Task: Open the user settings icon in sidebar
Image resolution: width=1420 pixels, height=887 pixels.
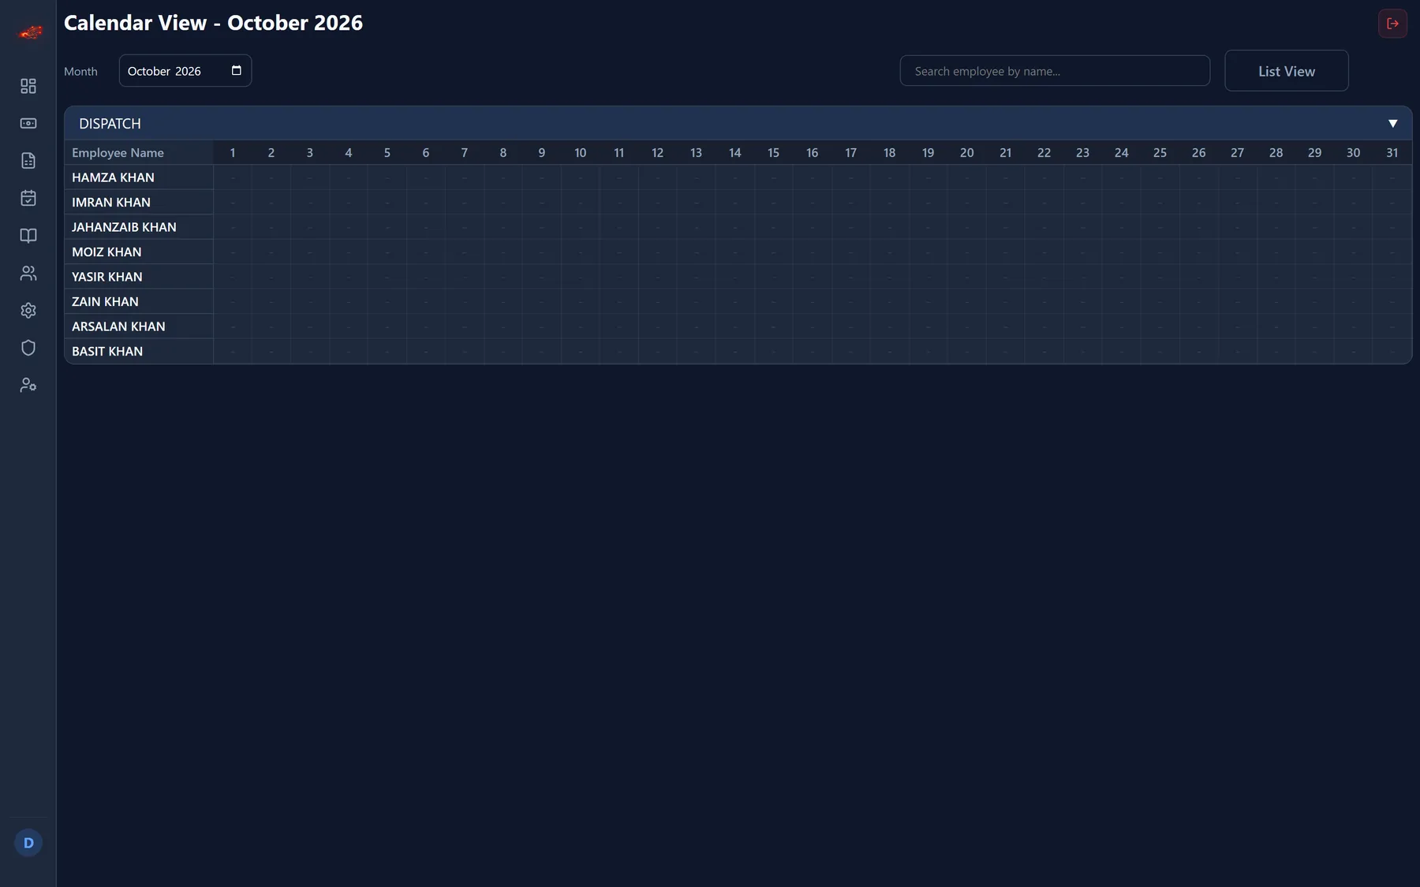Action: tap(28, 386)
